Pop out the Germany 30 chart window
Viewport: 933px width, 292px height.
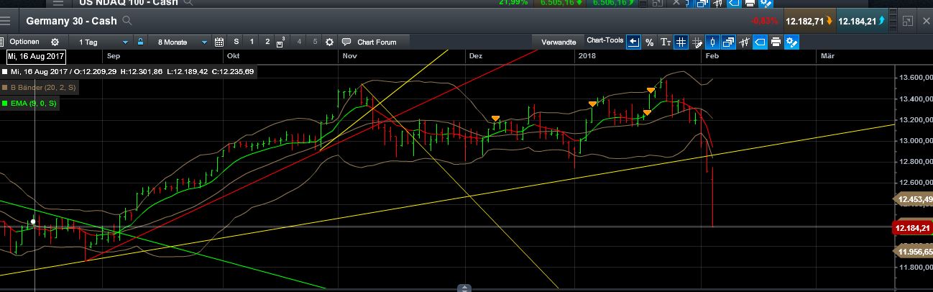[907, 22]
